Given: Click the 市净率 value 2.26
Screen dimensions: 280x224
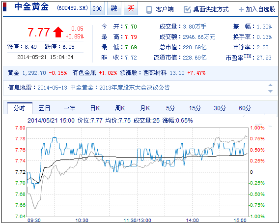Looking at the screenshot, I should point(262,47).
